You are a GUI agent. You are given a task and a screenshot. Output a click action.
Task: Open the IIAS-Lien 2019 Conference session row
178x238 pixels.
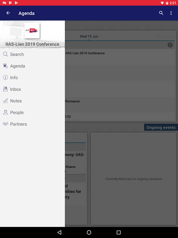click(120, 57)
